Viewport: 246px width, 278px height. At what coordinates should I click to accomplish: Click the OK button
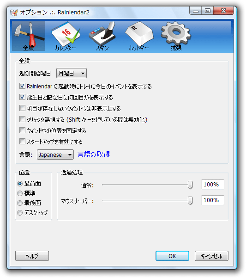[172, 256]
